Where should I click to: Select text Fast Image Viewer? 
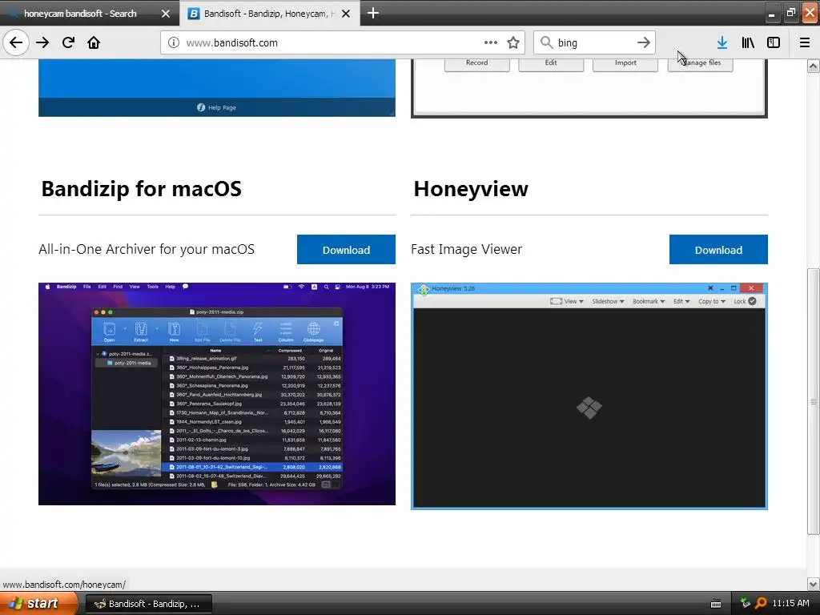pos(467,250)
